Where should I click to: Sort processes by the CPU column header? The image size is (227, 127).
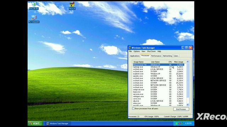(170, 62)
